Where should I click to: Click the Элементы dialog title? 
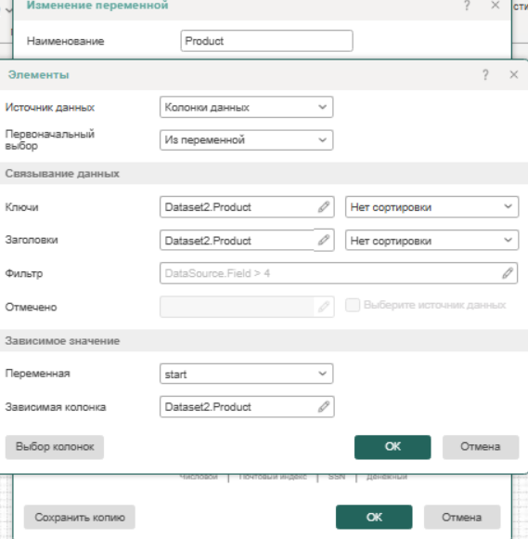click(x=39, y=74)
